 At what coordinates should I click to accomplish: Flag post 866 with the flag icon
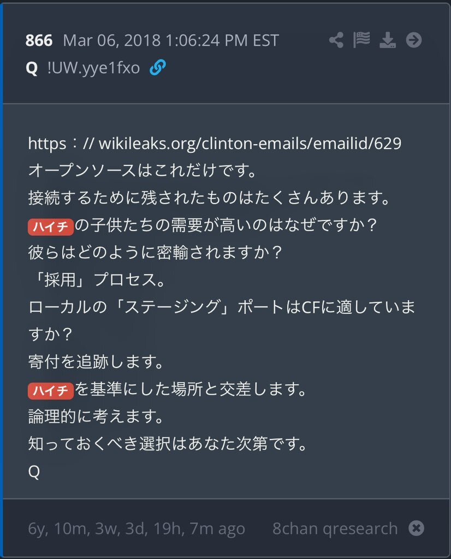(x=361, y=38)
